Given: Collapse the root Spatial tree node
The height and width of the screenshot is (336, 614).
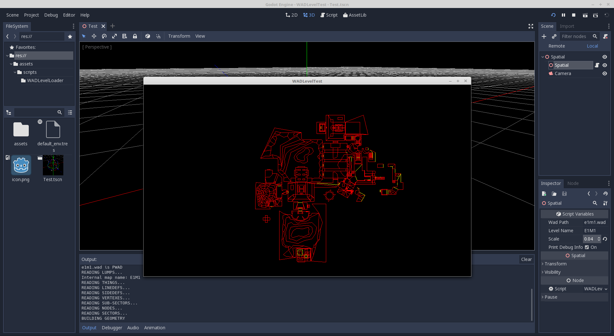Looking at the screenshot, I should pyautogui.click(x=543, y=57).
